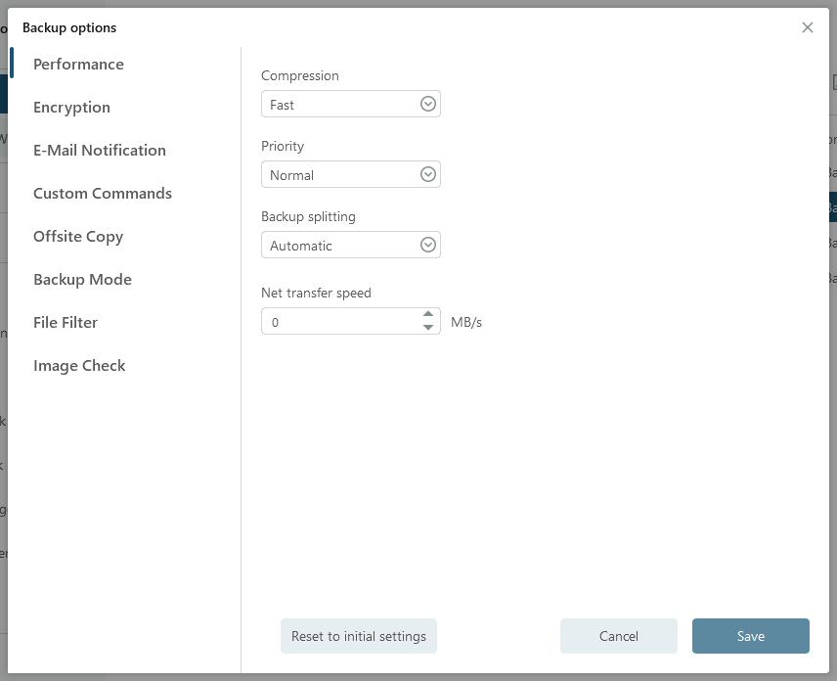Image resolution: width=837 pixels, height=681 pixels.
Task: Open the File Filter section
Action: tap(66, 322)
